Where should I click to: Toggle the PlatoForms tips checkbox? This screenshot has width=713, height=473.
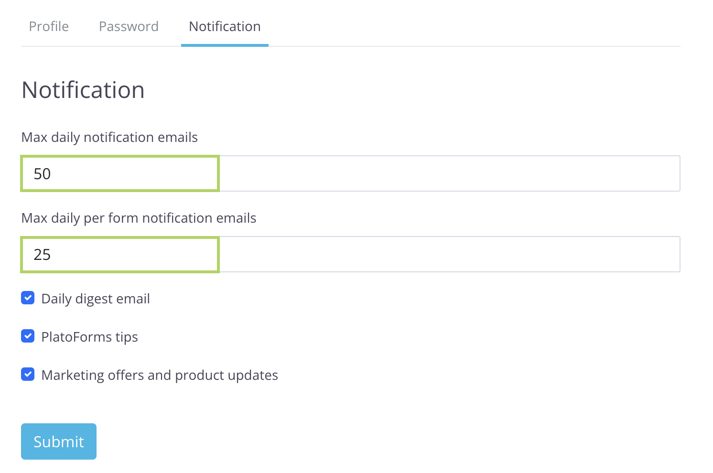pos(28,336)
